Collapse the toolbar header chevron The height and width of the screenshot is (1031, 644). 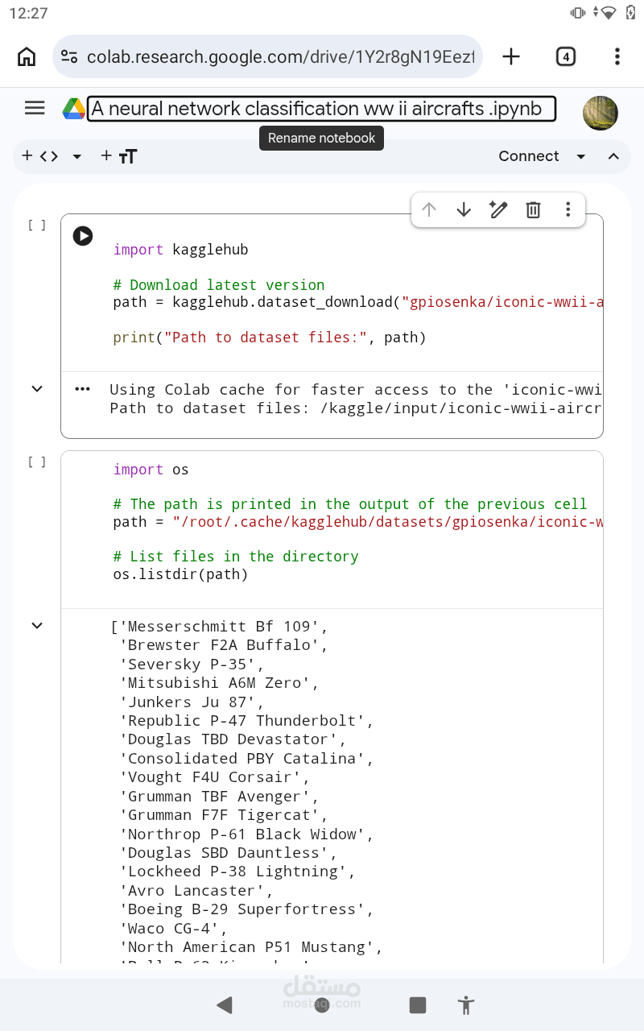pos(613,157)
